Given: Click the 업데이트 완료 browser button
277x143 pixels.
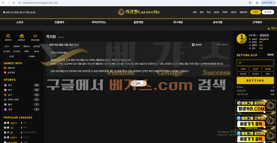Looking at the screenshot, I should (x=268, y=3).
